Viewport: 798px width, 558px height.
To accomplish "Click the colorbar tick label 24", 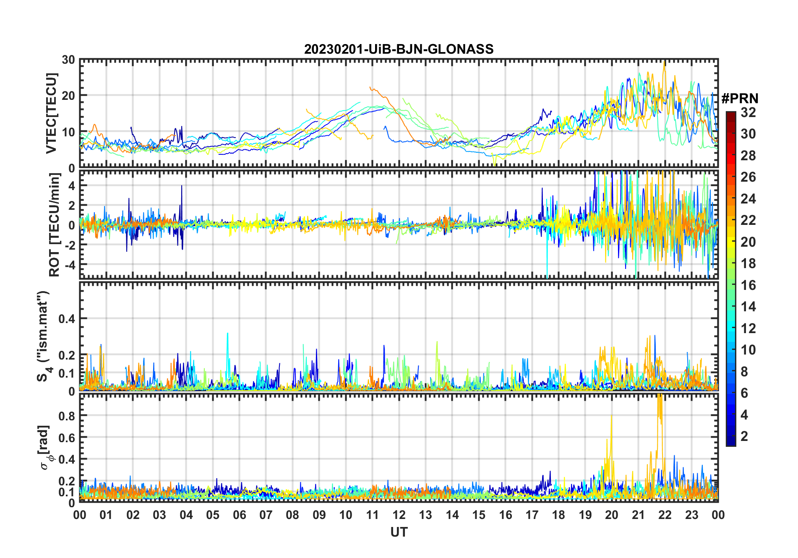I will [748, 198].
